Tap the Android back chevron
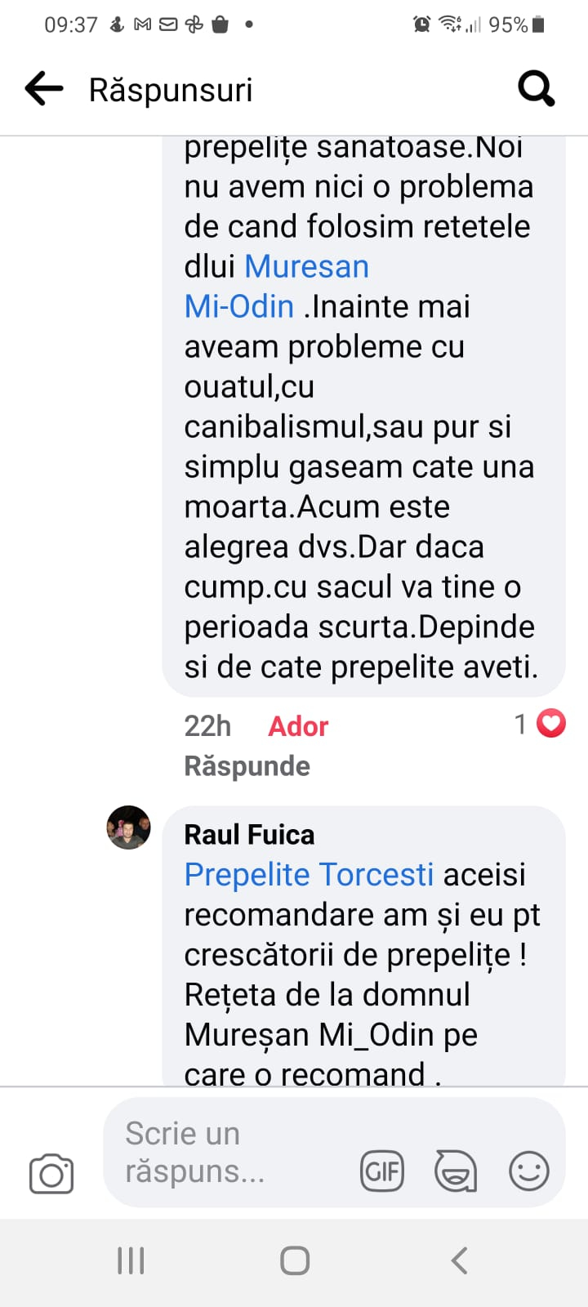 [x=460, y=1260]
